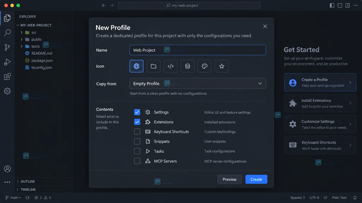The height and width of the screenshot is (203, 362).
Task: Toggle primary sidebar layout icon
Action: point(332,5)
